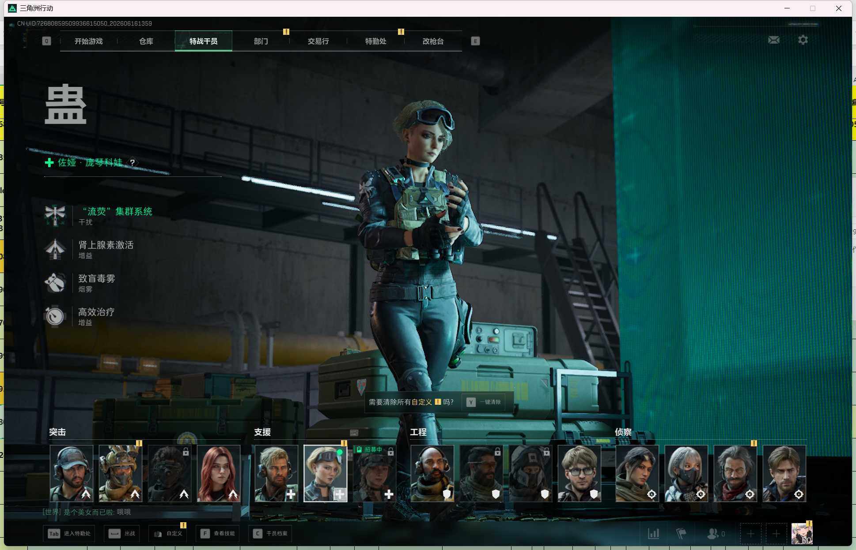Switch to the 仓库 tab
Image resolution: width=856 pixels, height=550 pixels.
click(146, 41)
